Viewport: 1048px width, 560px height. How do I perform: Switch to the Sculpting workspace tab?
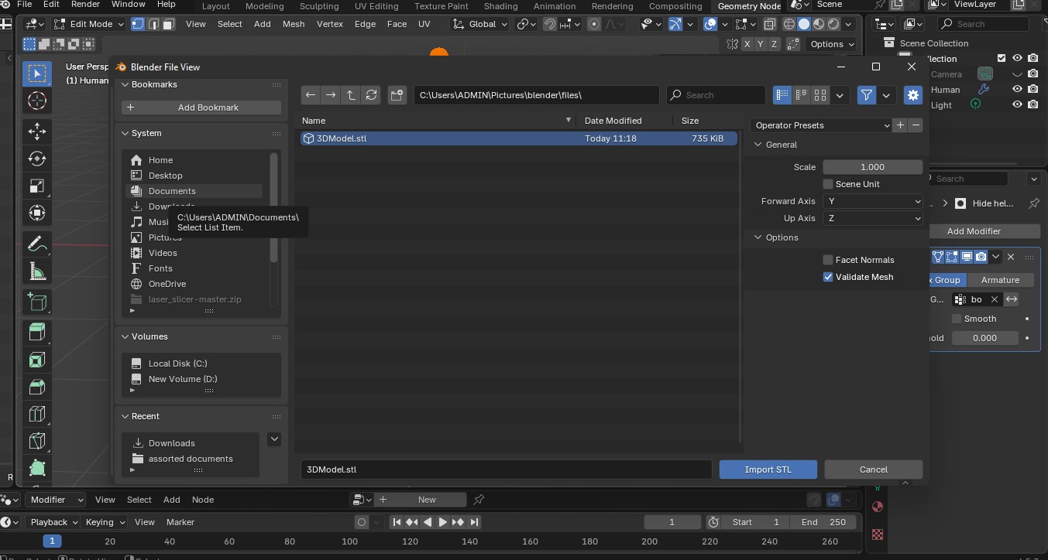pos(319,6)
